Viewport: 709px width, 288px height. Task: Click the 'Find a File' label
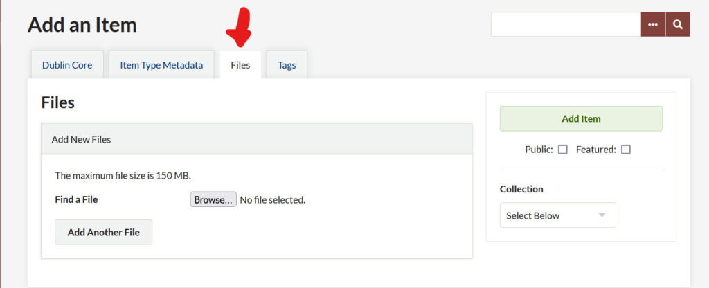(x=76, y=199)
